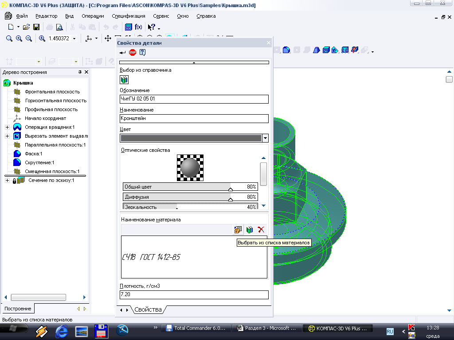Select the array pattern toolbar icon

point(344,50)
